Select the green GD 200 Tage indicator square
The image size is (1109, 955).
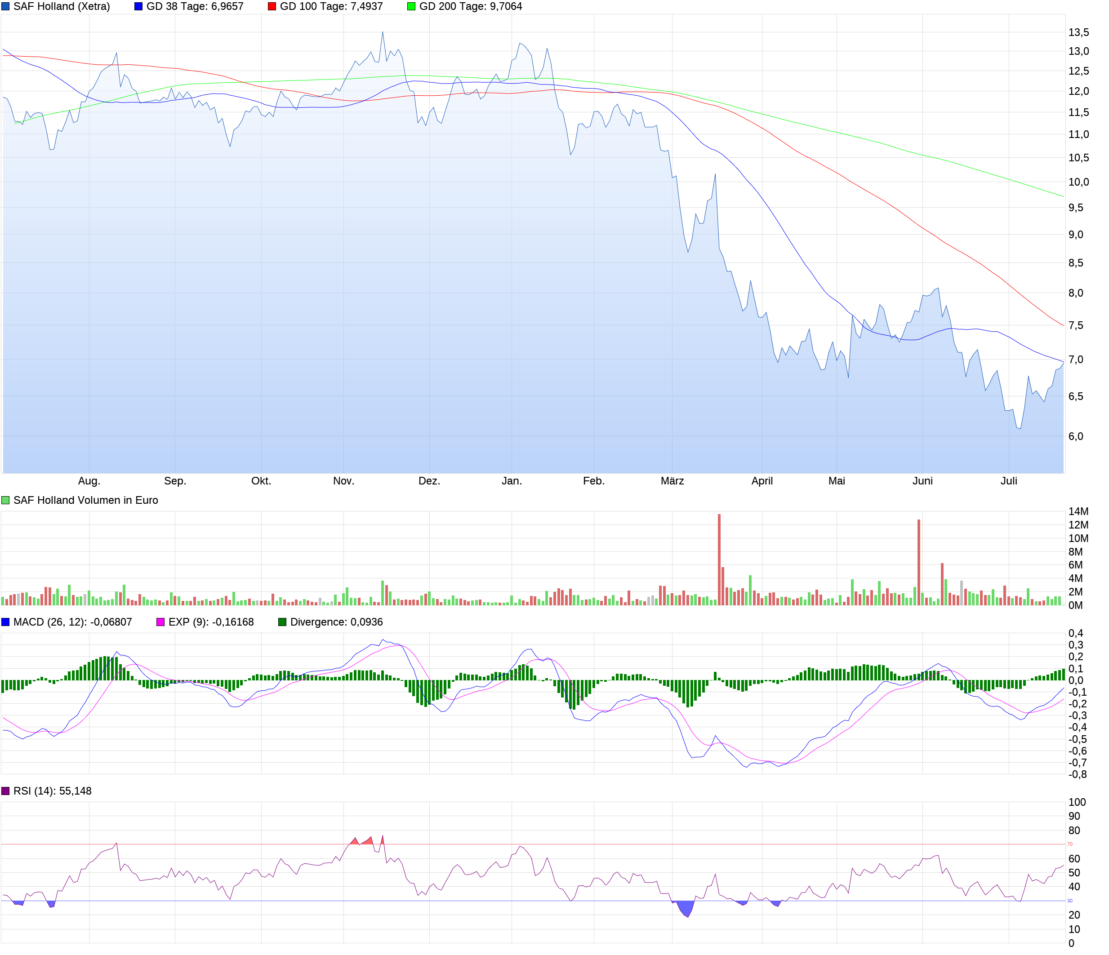[412, 6]
